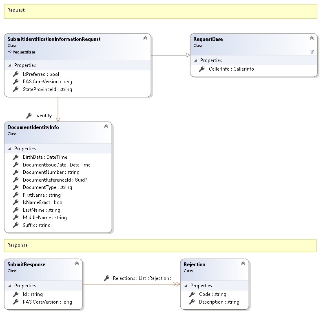Click wrench icon next to Code property

click(192, 294)
